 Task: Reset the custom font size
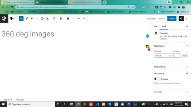click(x=185, y=56)
